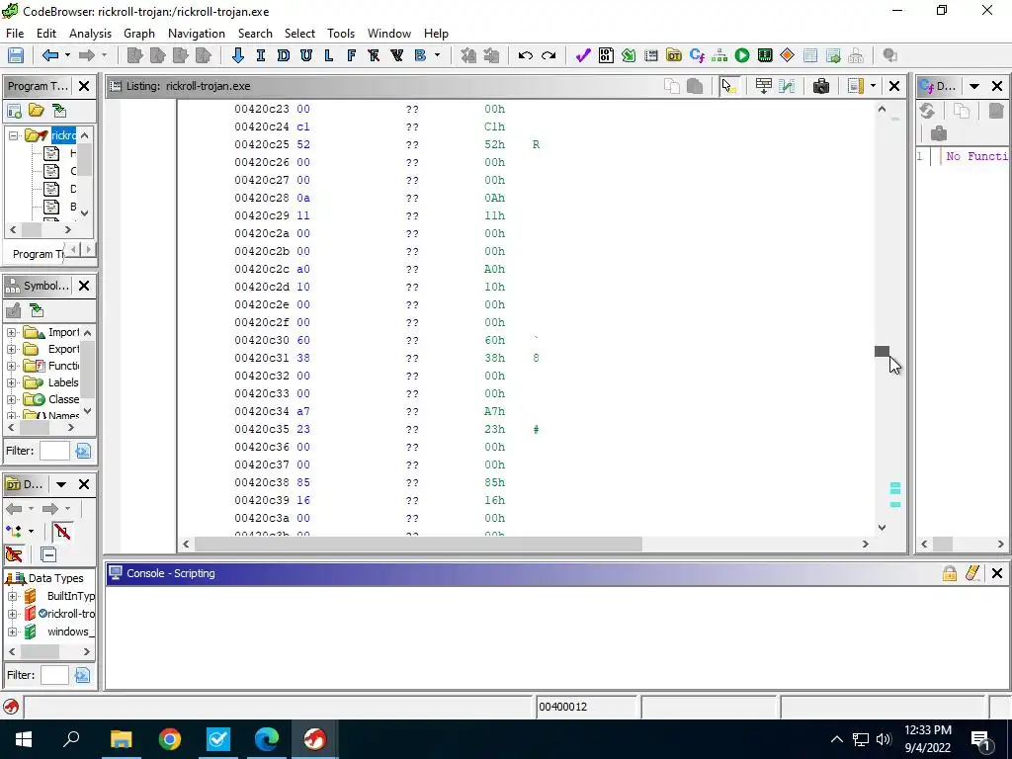Open Data Type Manager 'DT' toolbar icon
This screenshot has width=1012, height=759.
coord(674,55)
